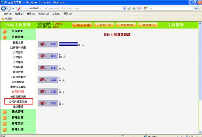Click the refresh page icon
Screen dimensions: 202x137
click(x=129, y=8)
